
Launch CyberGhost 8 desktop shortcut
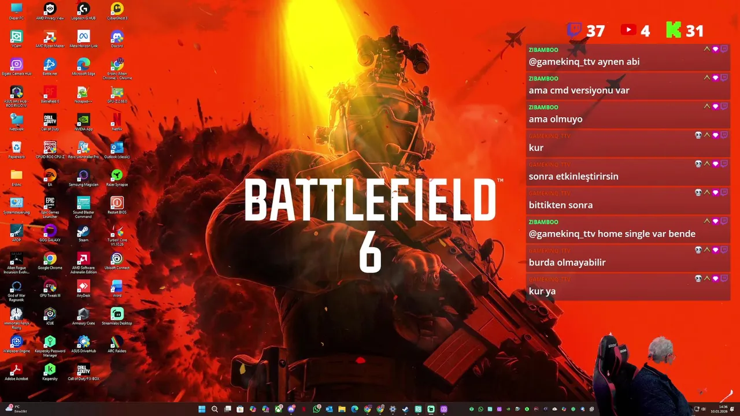[x=117, y=11]
